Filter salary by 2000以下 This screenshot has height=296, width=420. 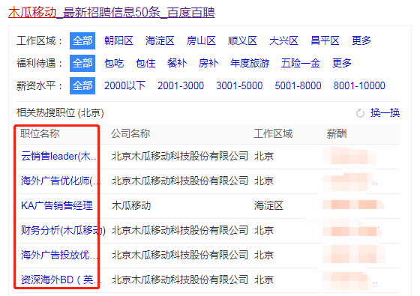[x=124, y=85]
